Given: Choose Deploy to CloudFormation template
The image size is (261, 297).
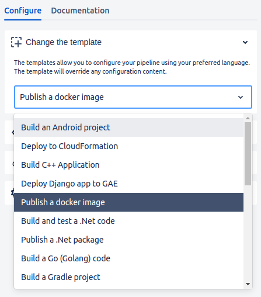Looking at the screenshot, I should click(x=128, y=146).
